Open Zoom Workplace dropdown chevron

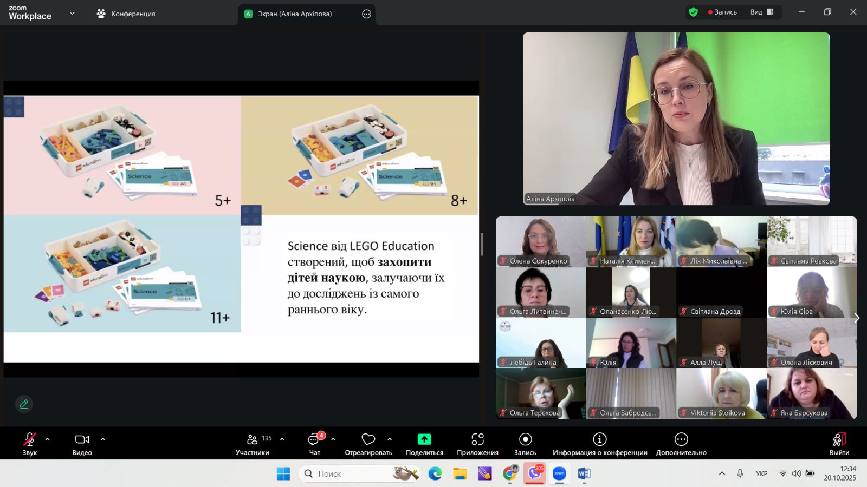tap(72, 14)
